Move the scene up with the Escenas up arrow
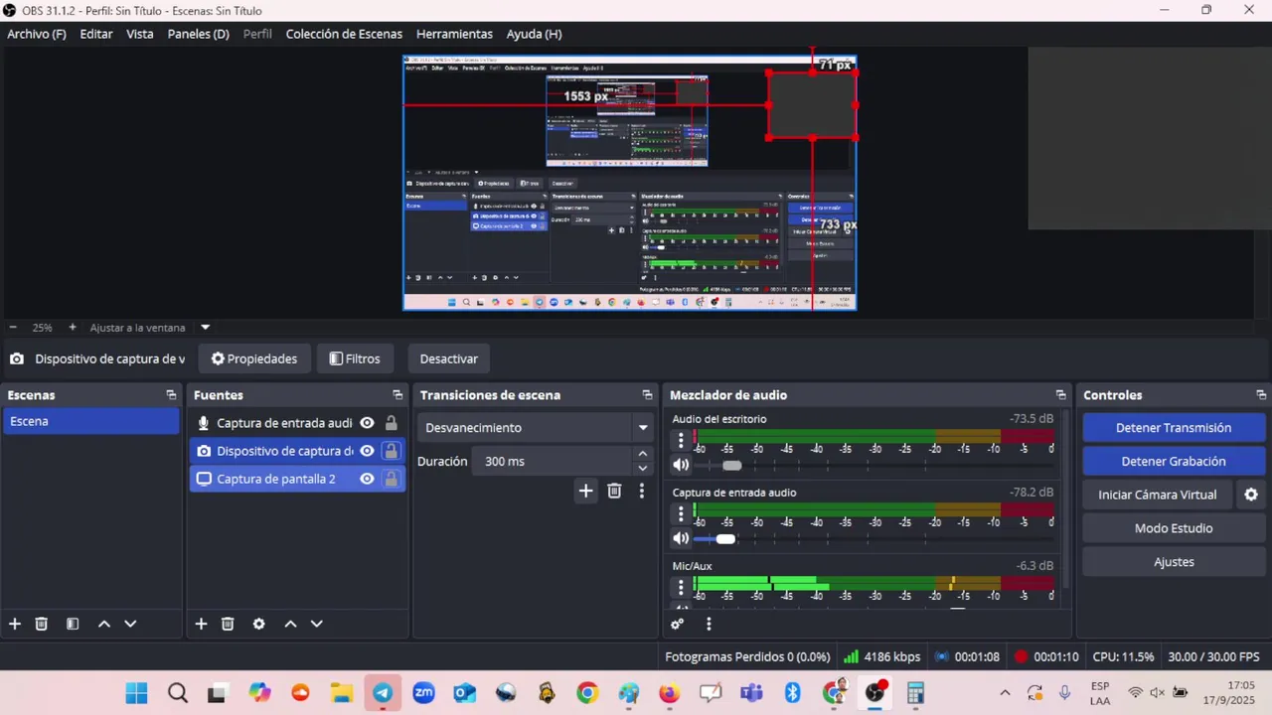 (x=103, y=624)
